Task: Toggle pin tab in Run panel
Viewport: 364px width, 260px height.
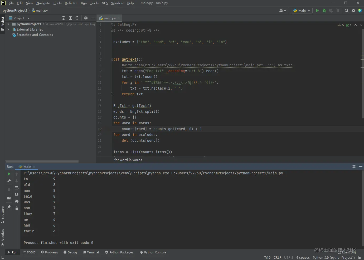Action: [x=9, y=207]
